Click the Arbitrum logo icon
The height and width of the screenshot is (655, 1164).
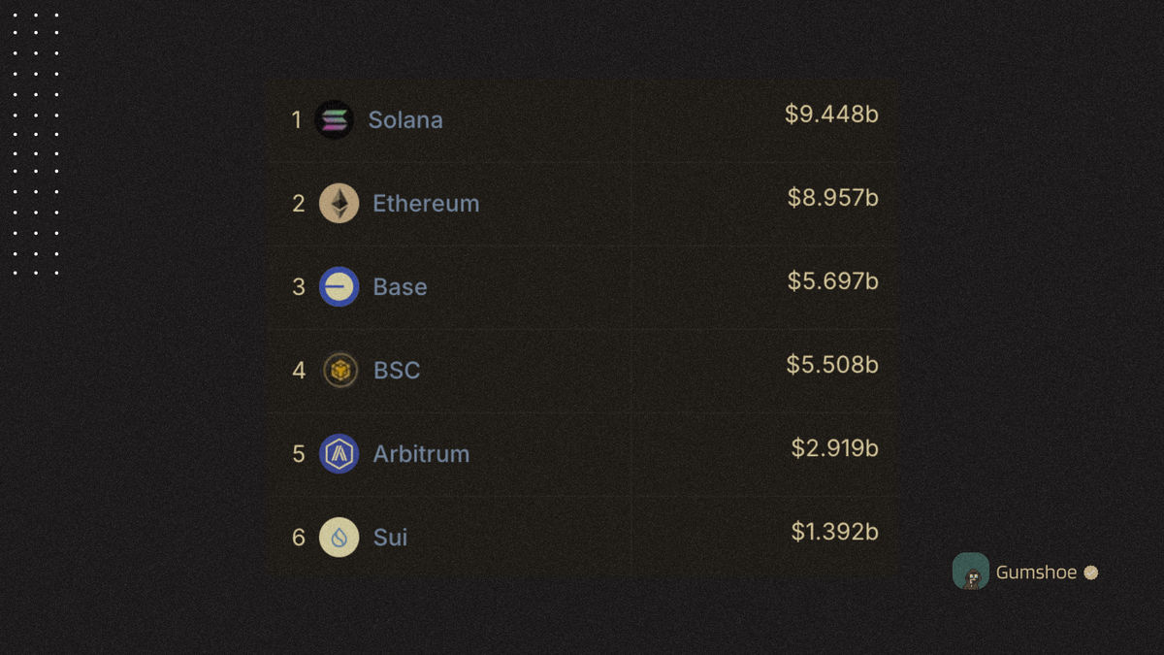339,454
